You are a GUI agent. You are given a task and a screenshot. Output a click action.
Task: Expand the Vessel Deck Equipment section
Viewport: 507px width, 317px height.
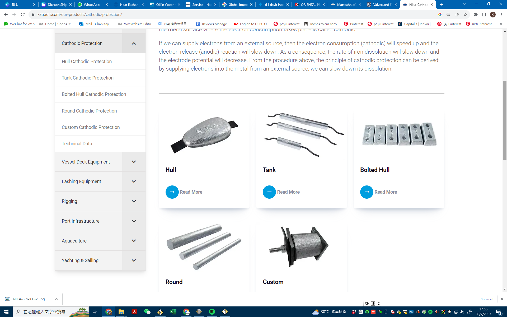(x=134, y=162)
